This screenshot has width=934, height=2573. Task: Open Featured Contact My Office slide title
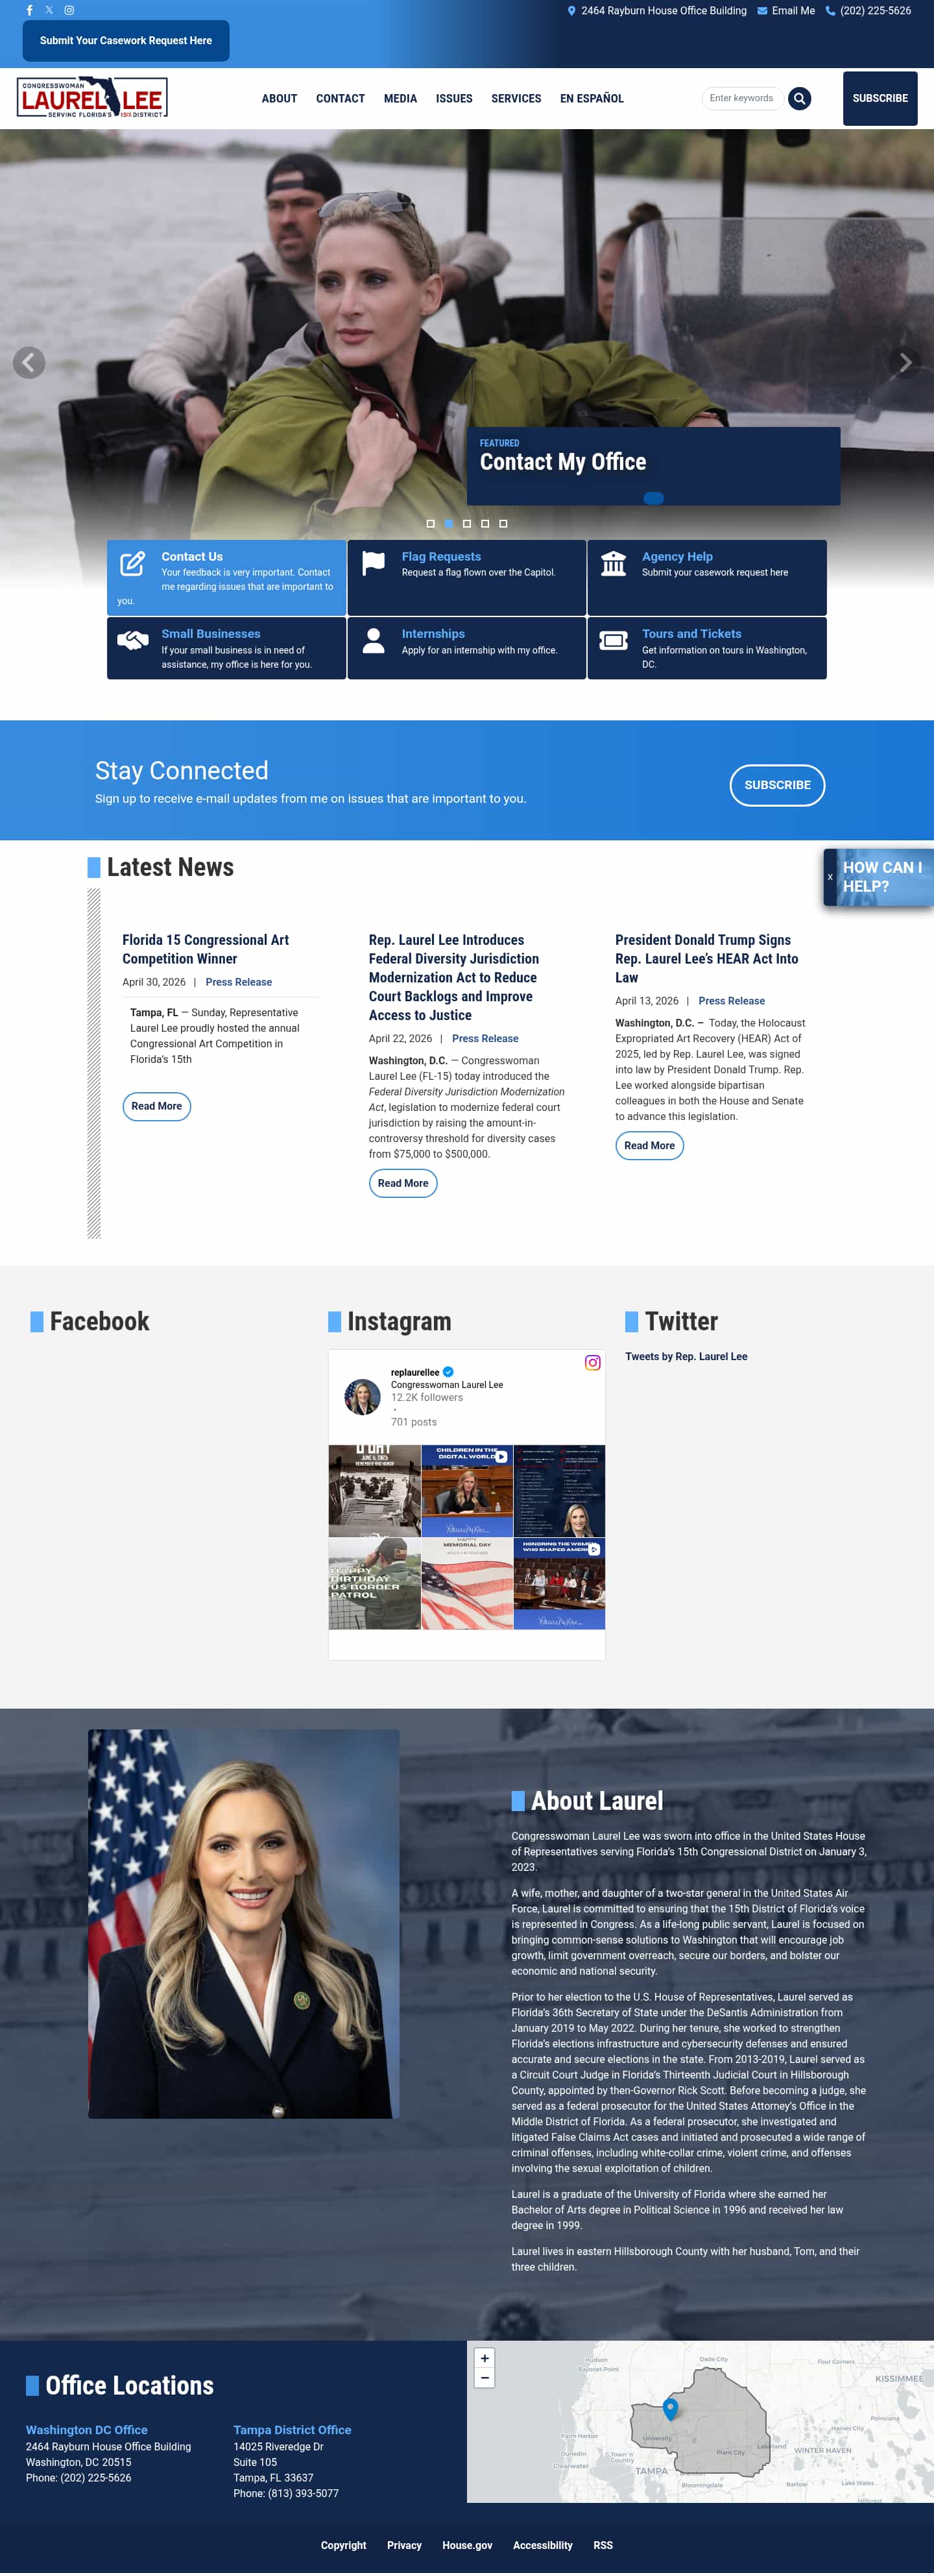(x=563, y=461)
